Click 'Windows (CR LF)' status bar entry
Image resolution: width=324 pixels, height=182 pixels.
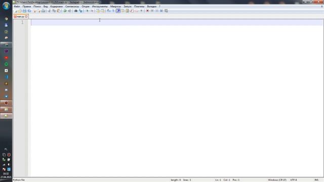277,180
